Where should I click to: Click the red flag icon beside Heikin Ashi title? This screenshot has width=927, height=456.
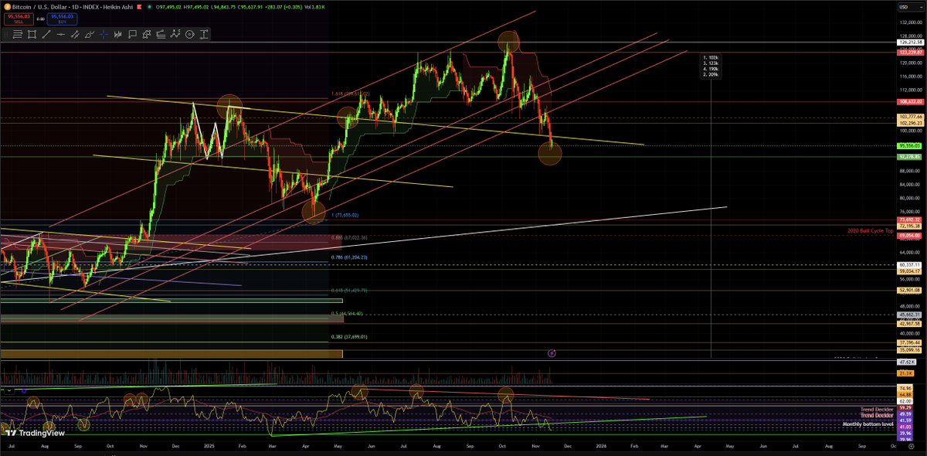click(139, 7)
